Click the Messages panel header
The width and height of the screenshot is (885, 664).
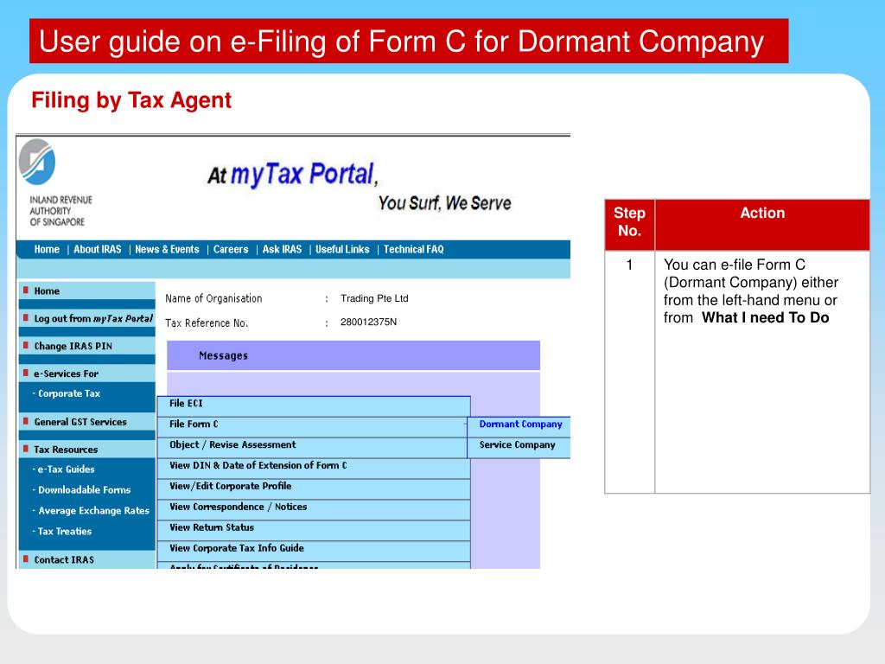(353, 355)
